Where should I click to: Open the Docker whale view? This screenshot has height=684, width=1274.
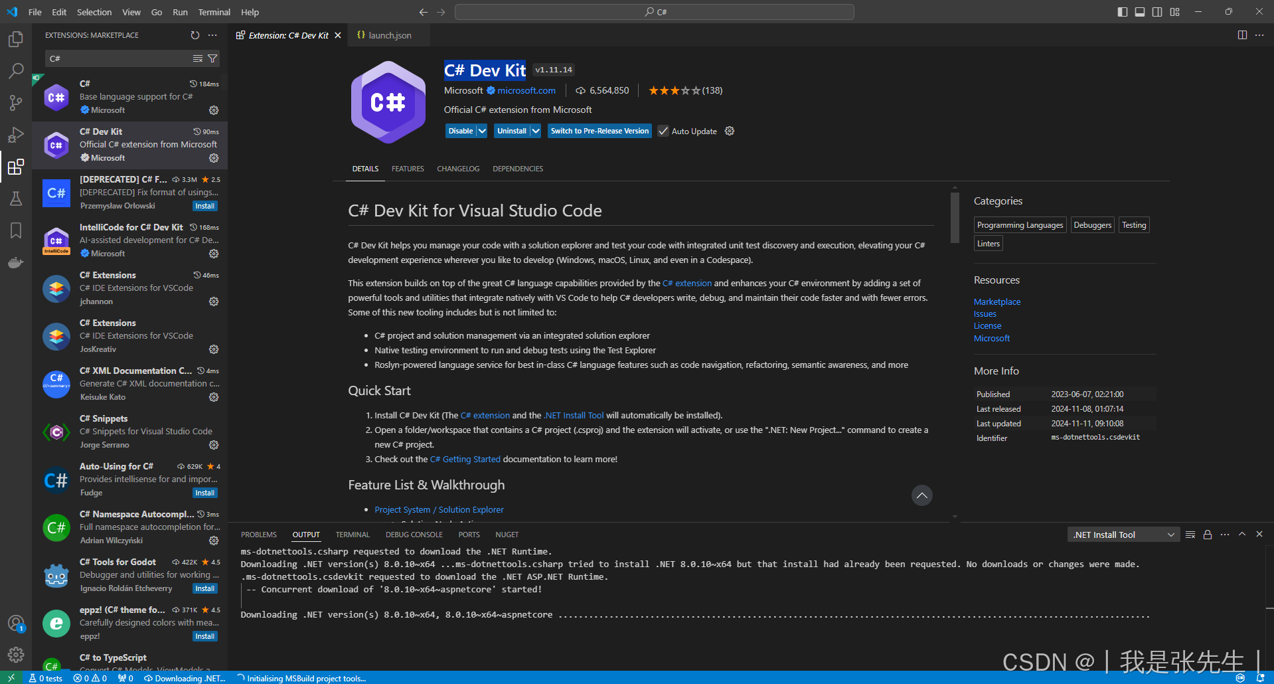tap(16, 262)
